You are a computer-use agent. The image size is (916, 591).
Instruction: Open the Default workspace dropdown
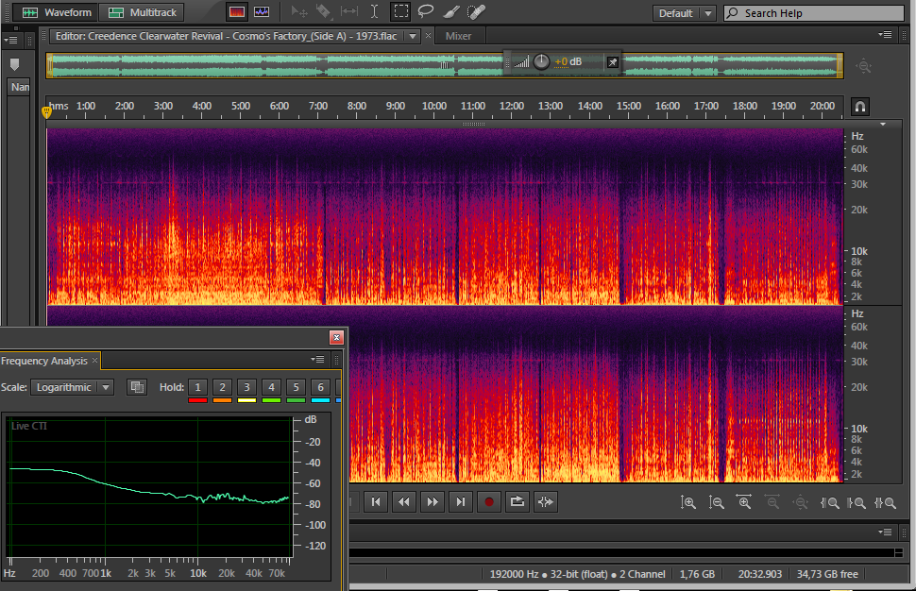click(x=684, y=13)
